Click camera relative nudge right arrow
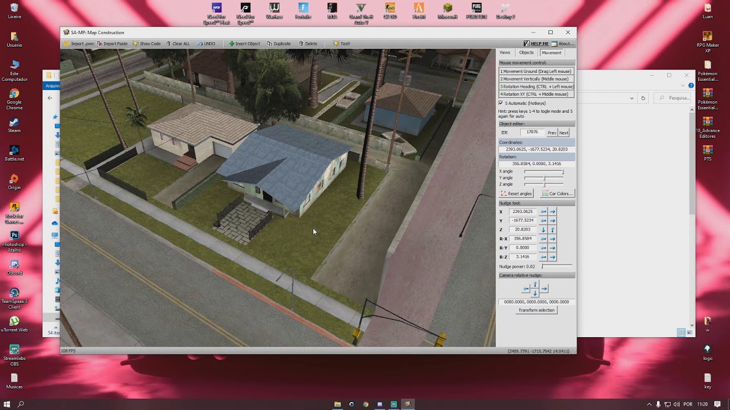The height and width of the screenshot is (410, 730). pos(544,289)
